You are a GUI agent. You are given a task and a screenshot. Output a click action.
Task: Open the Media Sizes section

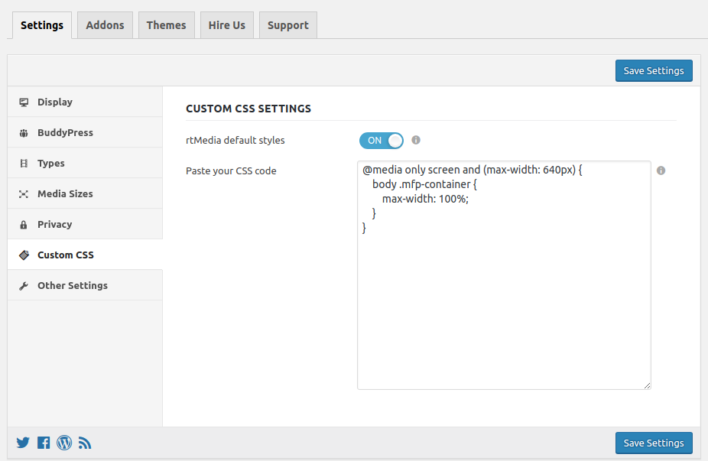(x=65, y=193)
